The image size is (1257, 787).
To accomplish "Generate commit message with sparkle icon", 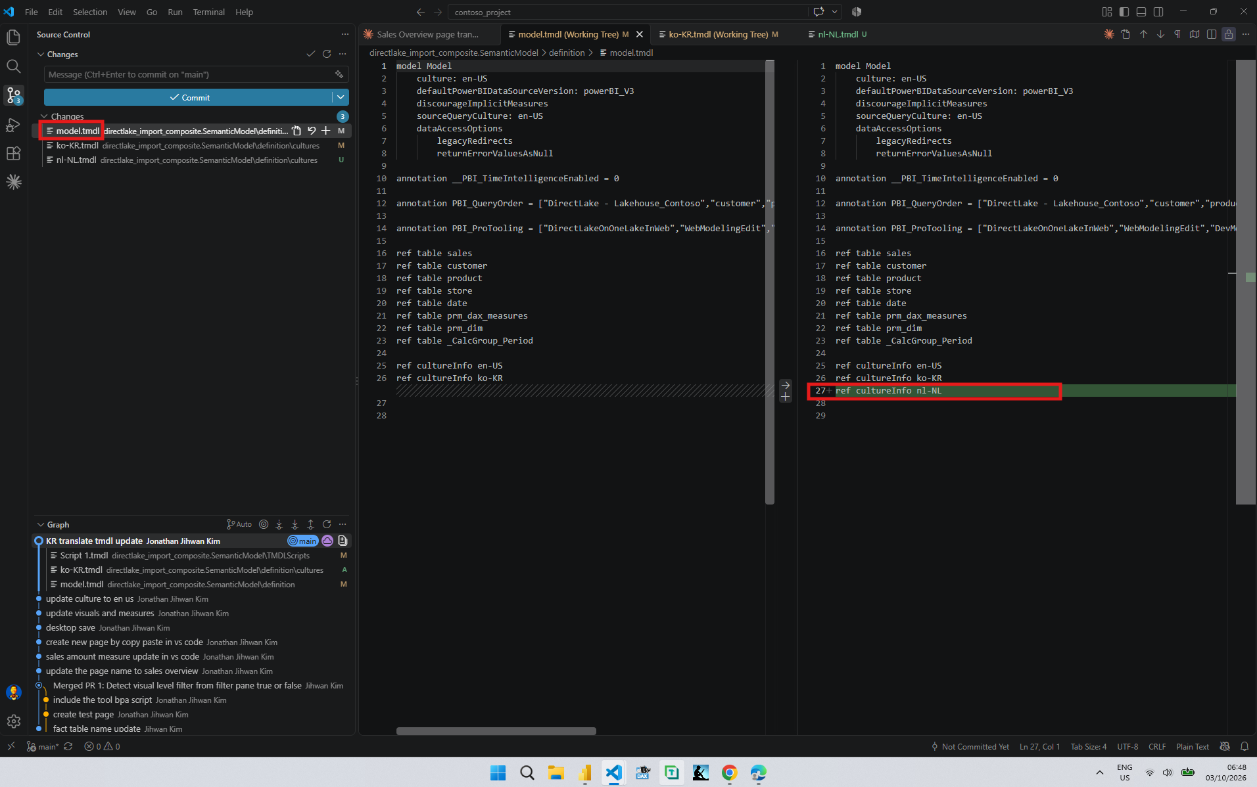I will tap(339, 74).
